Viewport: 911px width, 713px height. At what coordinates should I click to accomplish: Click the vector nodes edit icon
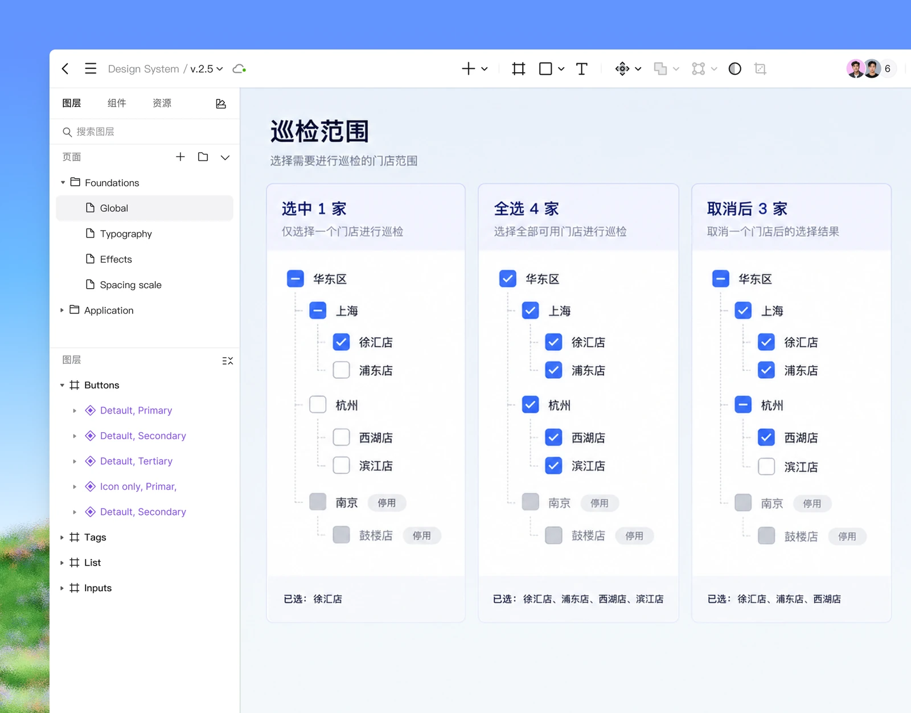click(699, 69)
